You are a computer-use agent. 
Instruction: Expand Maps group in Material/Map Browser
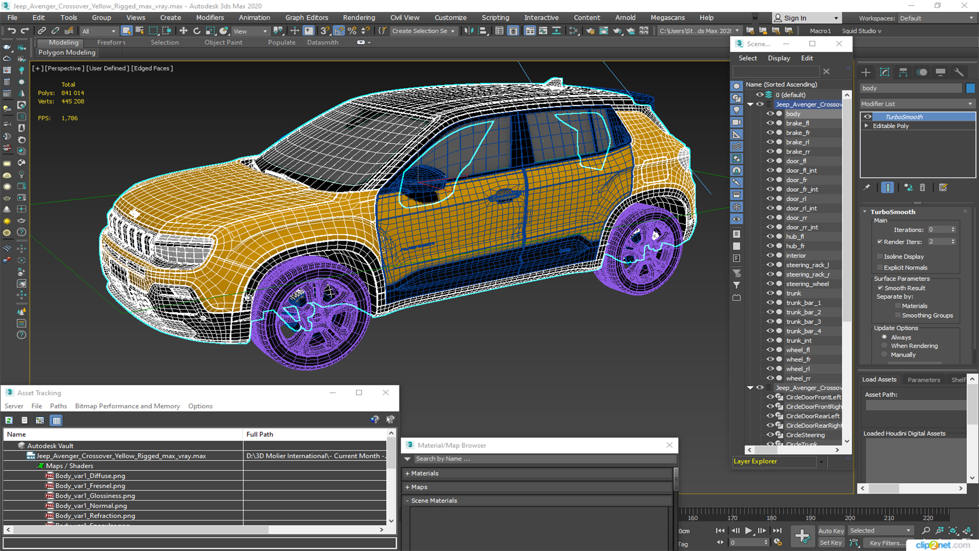point(407,487)
